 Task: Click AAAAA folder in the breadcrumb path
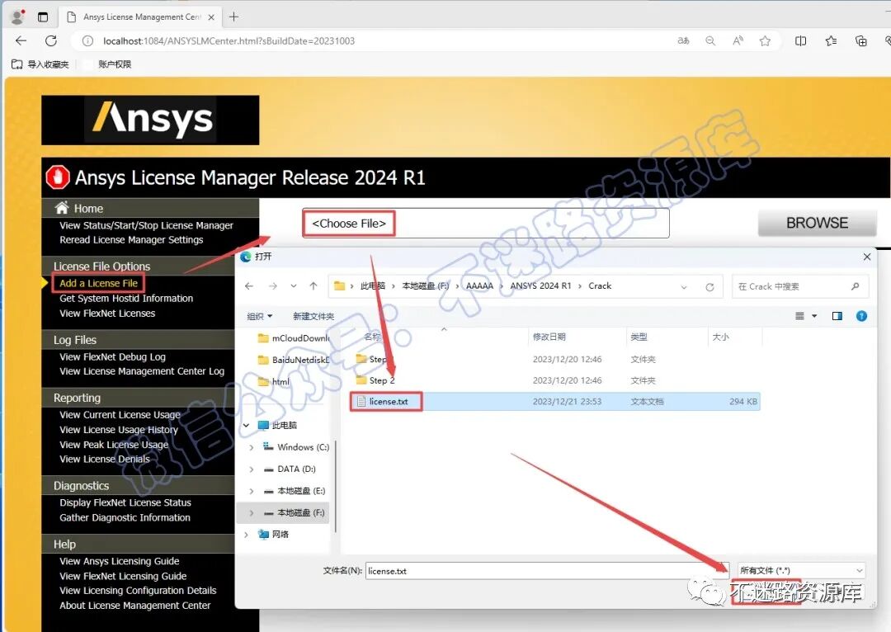coord(479,285)
